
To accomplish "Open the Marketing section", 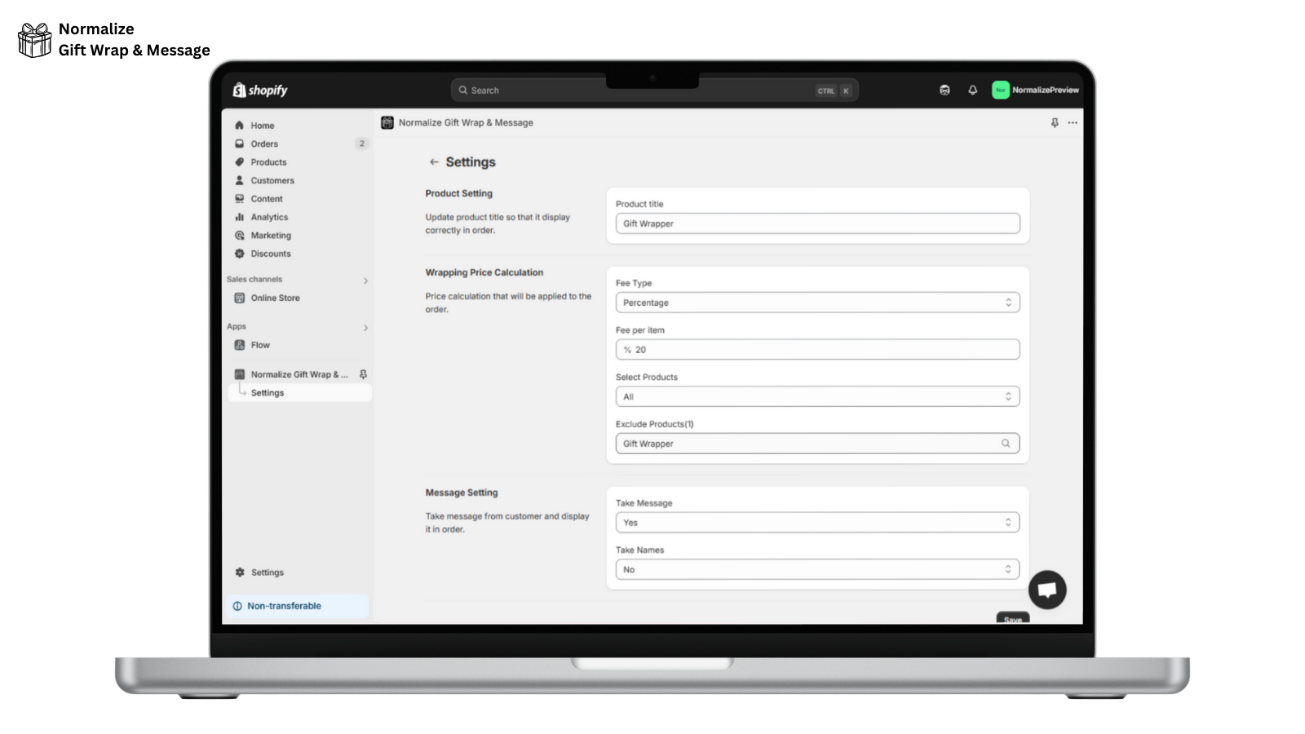I will tap(271, 235).
